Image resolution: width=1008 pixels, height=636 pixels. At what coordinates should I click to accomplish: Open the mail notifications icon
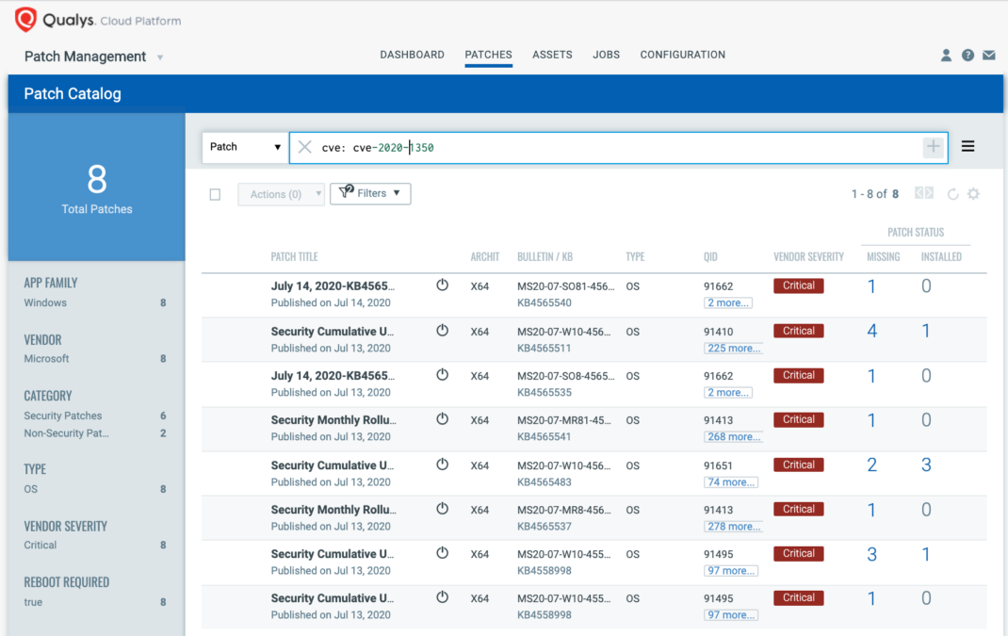pos(989,56)
